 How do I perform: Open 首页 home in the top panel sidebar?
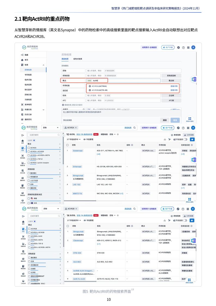coord(26,60)
